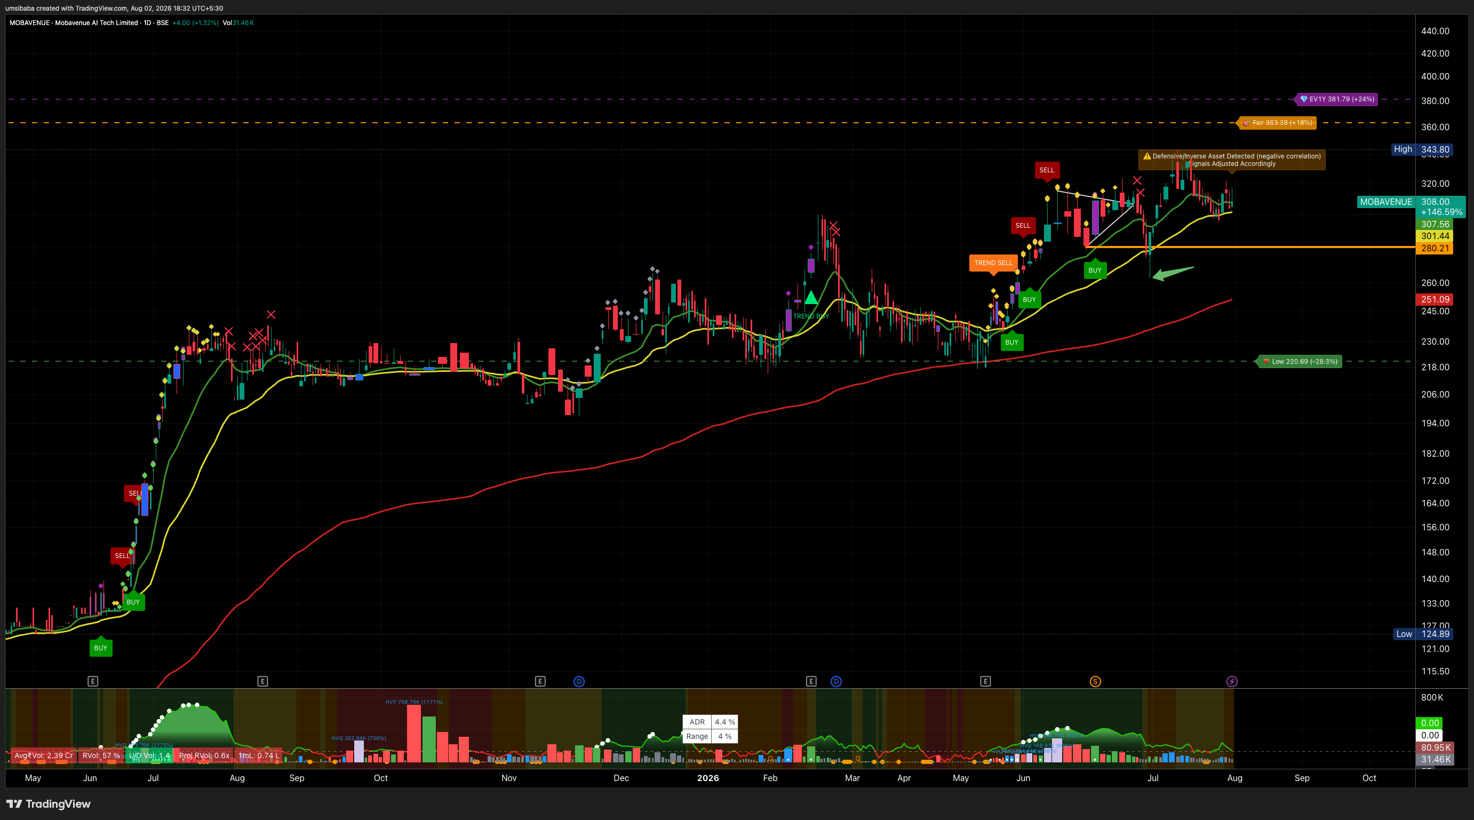Click the MOBAVENUE chart title in the legend
Screen dimensions: 1474x820
click(89, 23)
